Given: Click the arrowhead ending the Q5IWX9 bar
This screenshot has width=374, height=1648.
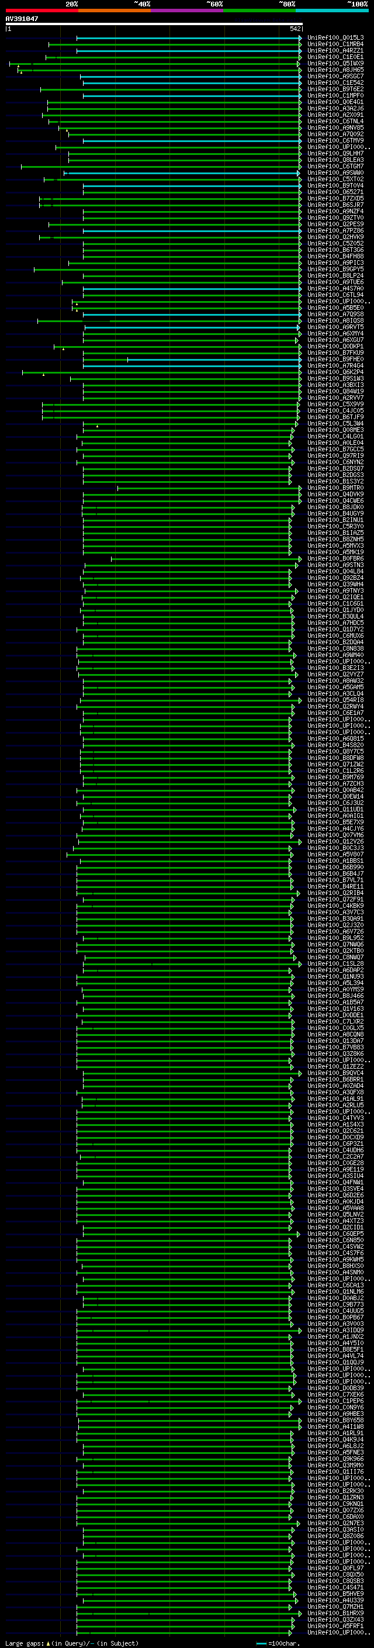Looking at the screenshot, I should [299, 63].
